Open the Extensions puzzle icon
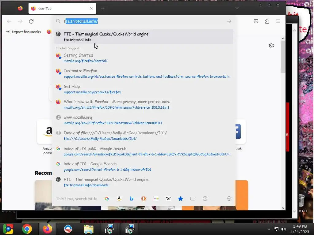This screenshot has width=314, height=235. [267, 21]
